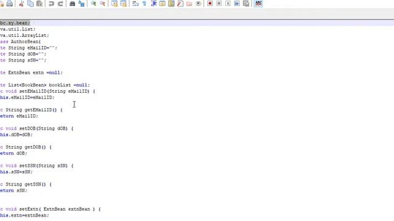Open the Document Map panel icon
The height and width of the screenshot is (221, 394).
(x=171, y=4)
